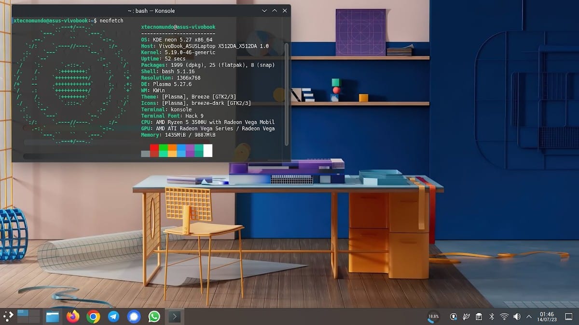Open the system updates tray icon

click(x=454, y=316)
